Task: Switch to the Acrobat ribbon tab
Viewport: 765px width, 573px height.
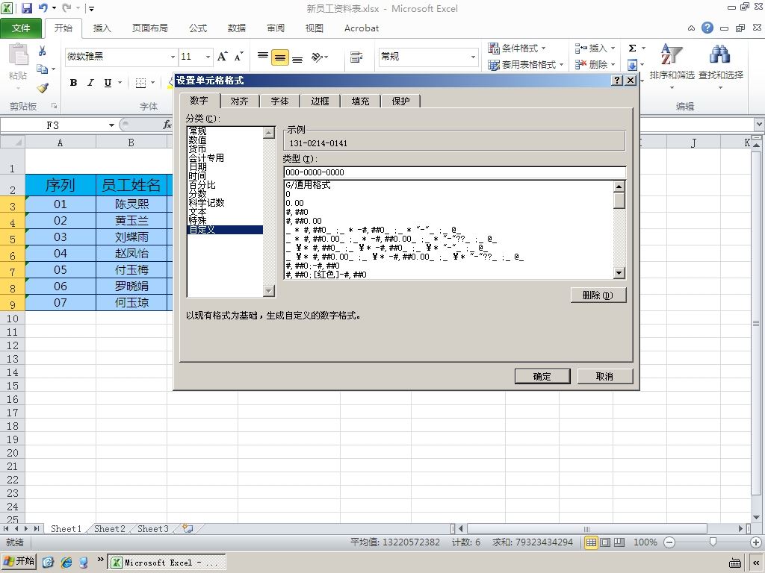Action: 362,28
